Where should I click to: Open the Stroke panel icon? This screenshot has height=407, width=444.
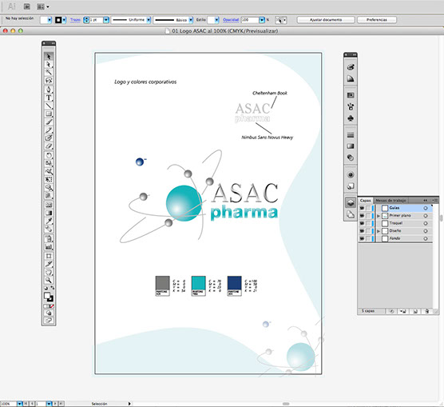pos(351,135)
